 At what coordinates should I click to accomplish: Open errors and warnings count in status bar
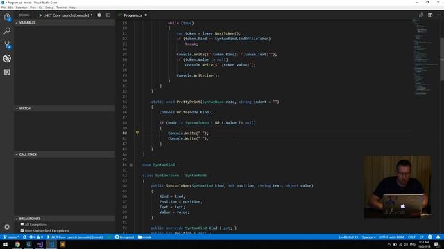(x=36, y=237)
